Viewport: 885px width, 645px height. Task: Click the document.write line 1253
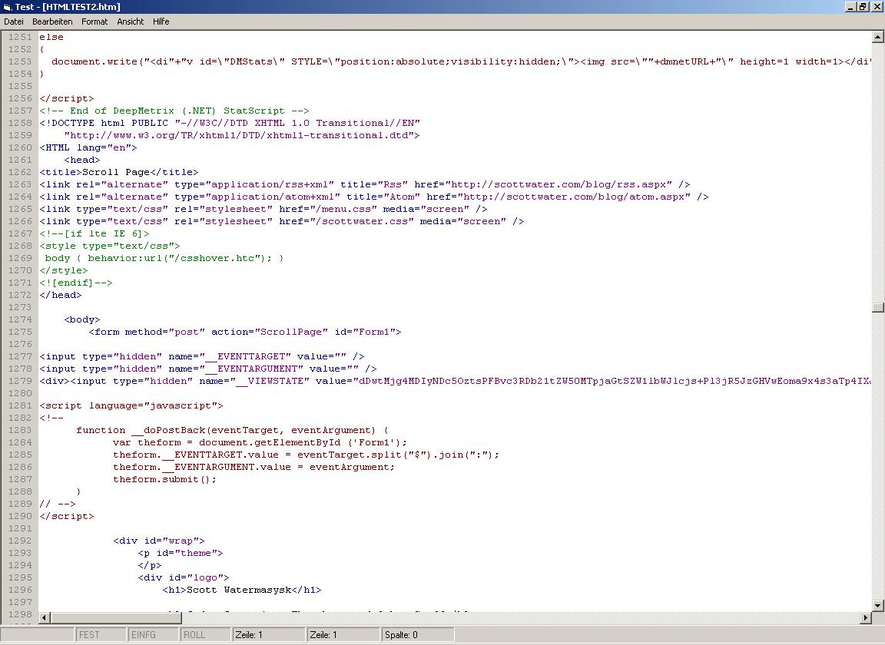tap(461, 61)
